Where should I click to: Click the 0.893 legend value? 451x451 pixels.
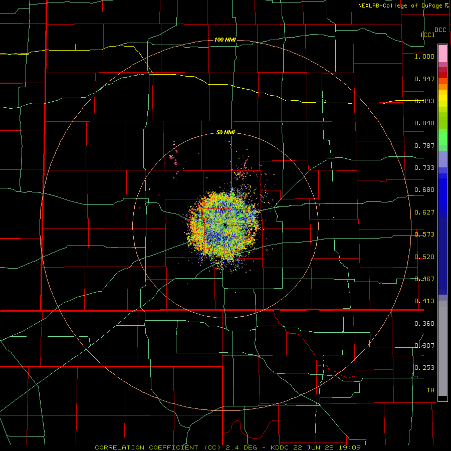[x=424, y=101]
